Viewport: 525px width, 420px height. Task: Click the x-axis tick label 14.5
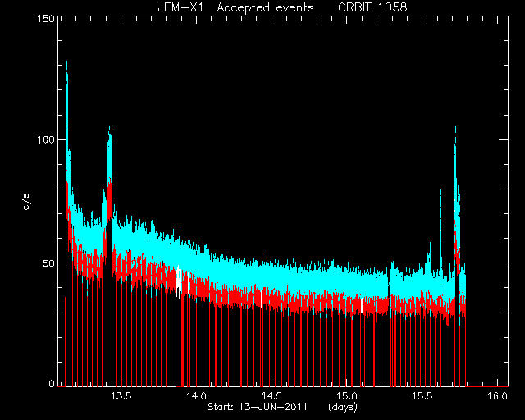click(x=272, y=396)
